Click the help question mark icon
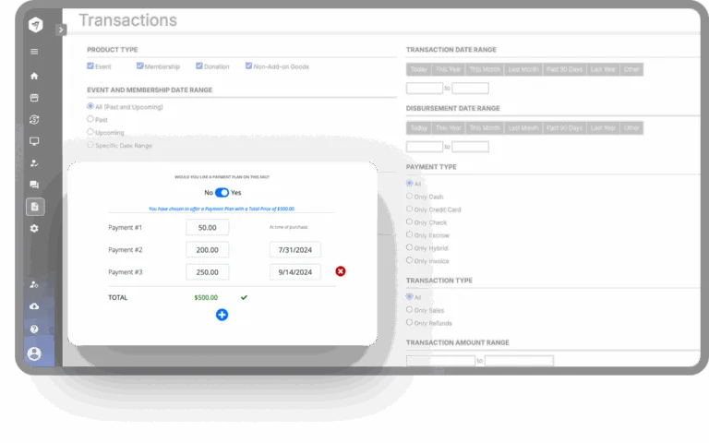 34,329
